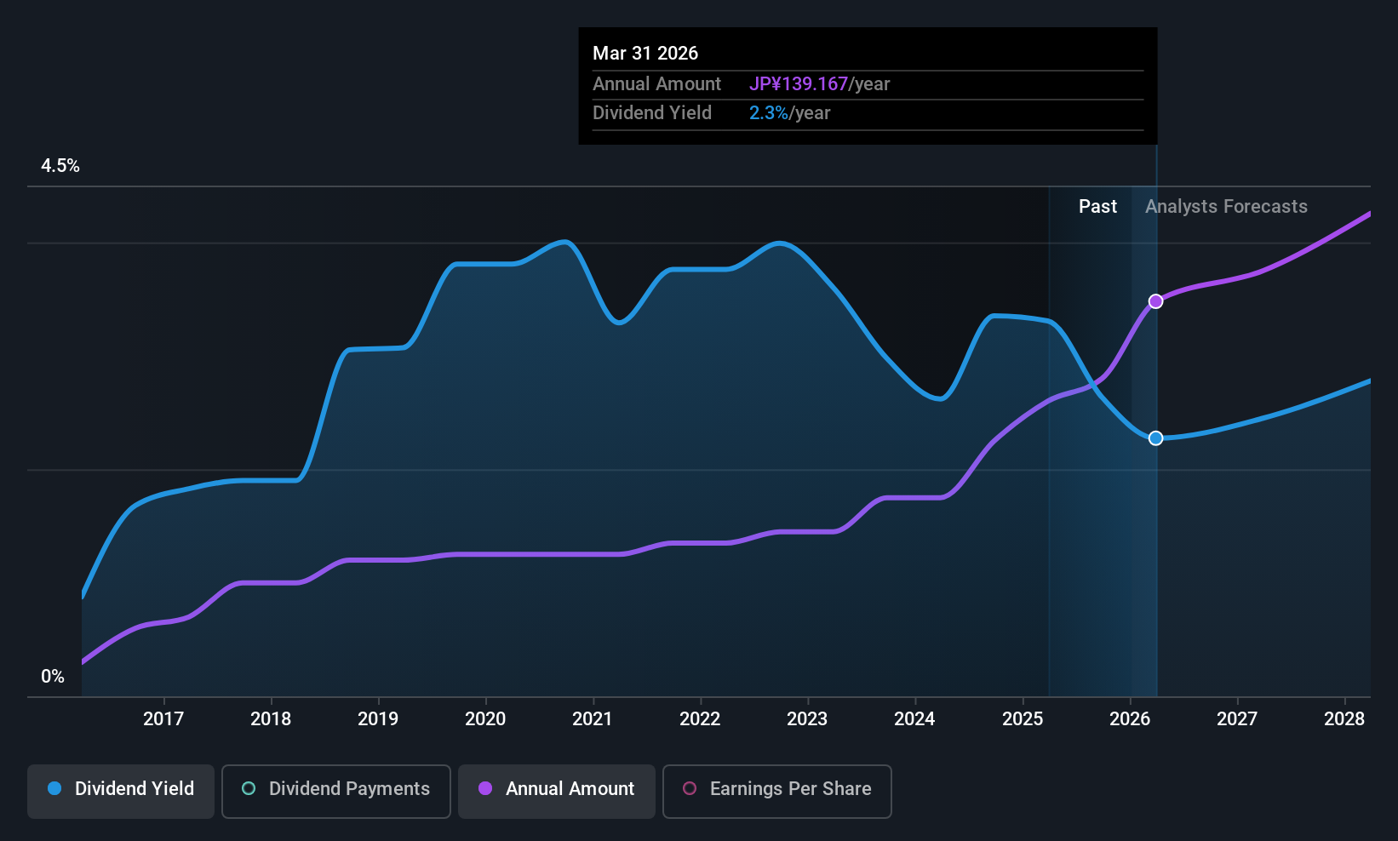The width and height of the screenshot is (1398, 841).
Task: Click the 0% y-axis label
Action: (53, 677)
